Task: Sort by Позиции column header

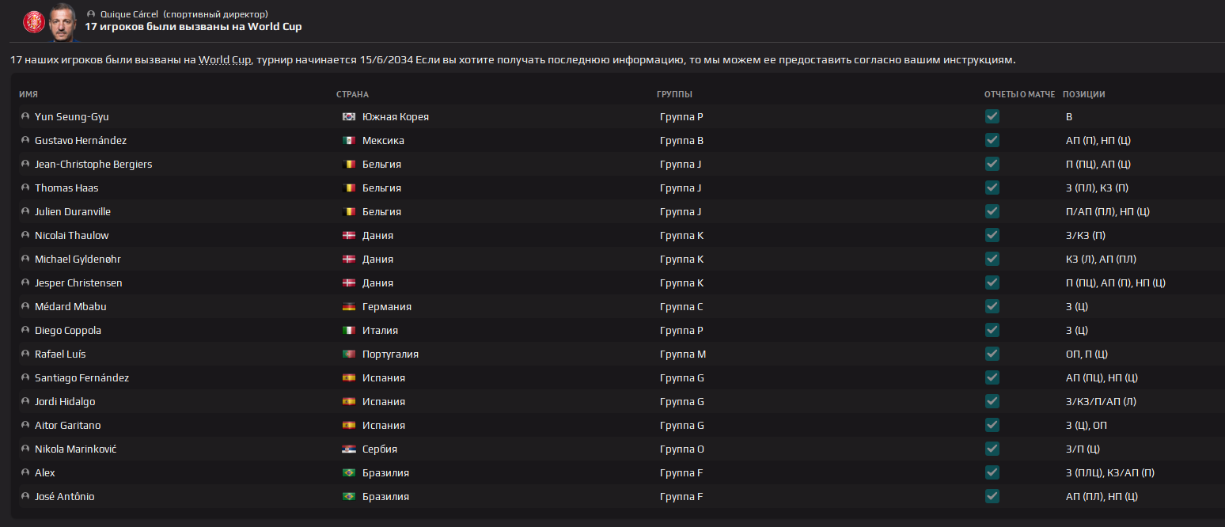Action: point(1083,94)
